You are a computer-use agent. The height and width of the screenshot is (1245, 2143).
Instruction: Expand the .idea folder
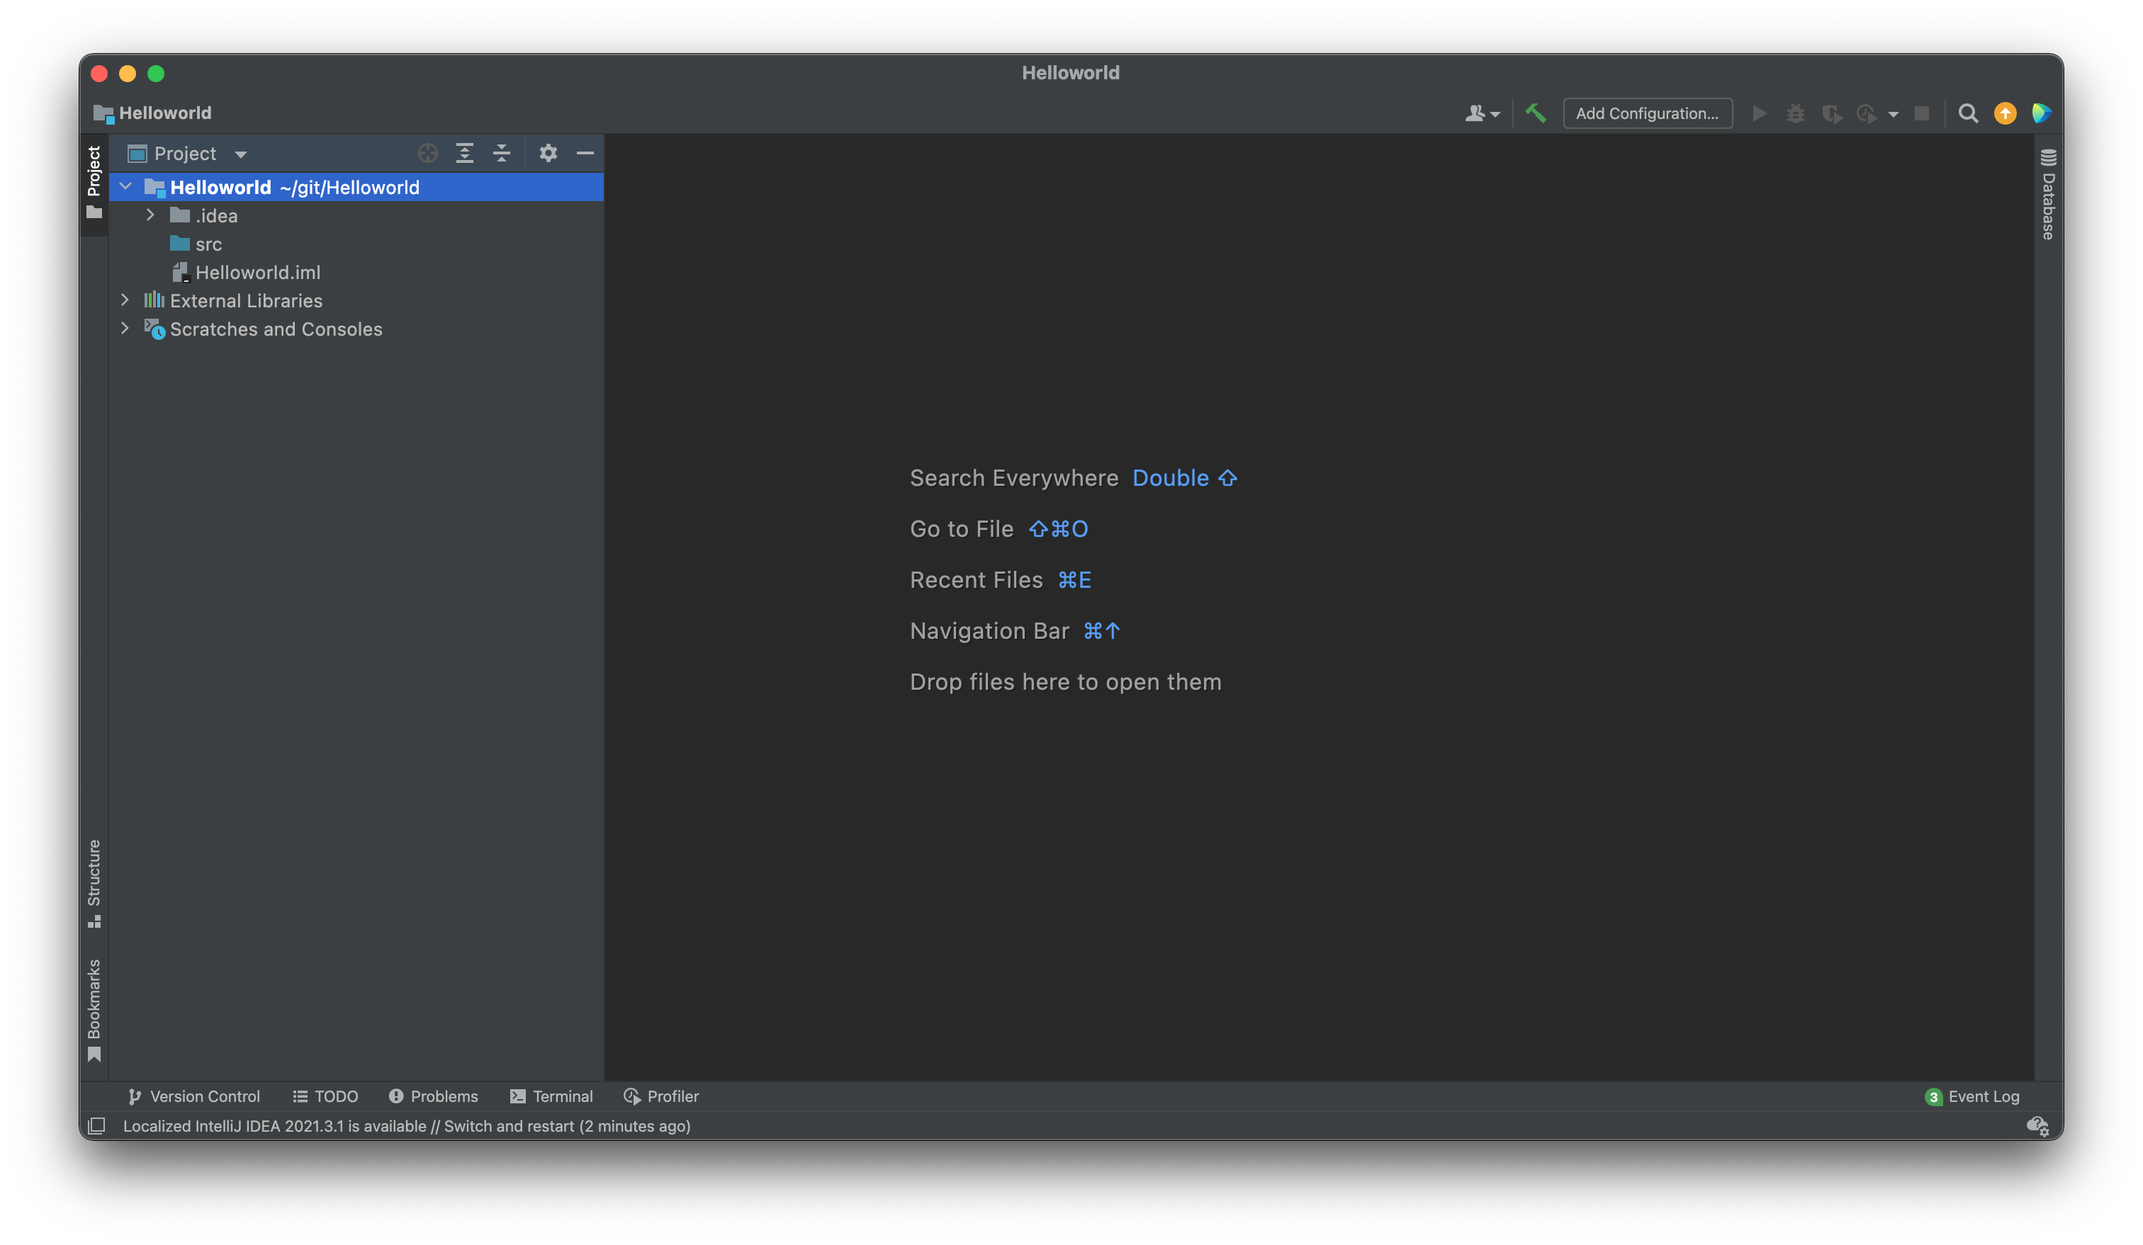(x=150, y=215)
